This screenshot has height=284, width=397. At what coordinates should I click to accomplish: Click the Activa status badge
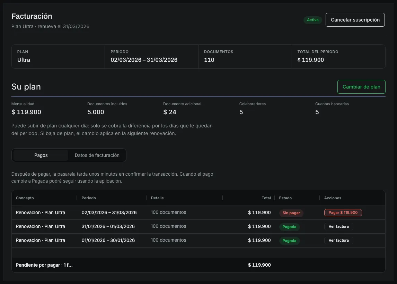[x=313, y=20]
